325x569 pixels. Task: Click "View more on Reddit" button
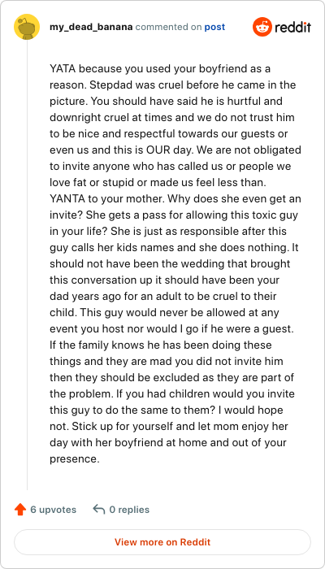pos(162,542)
